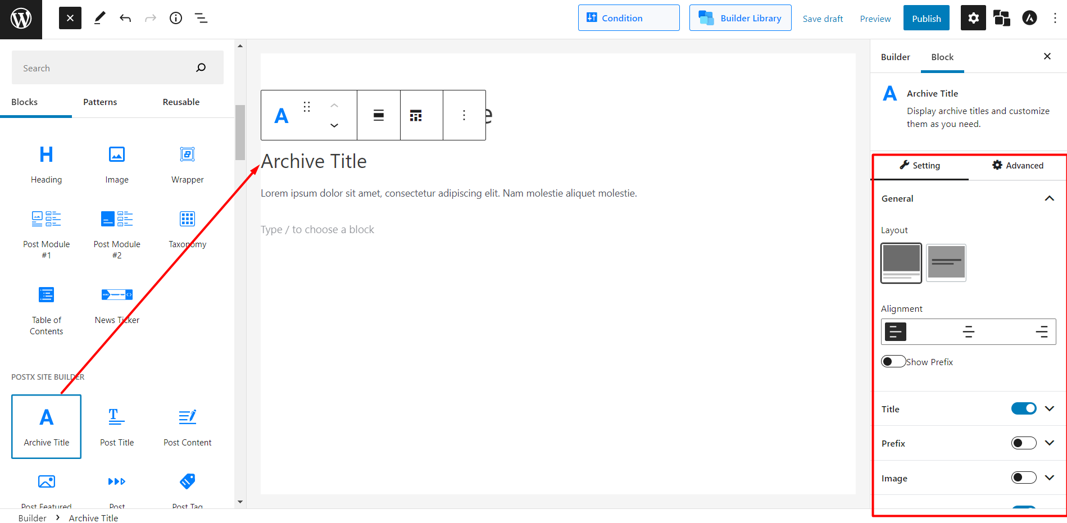This screenshot has width=1067, height=523.
Task: Toggle the settings gear sidebar
Action: click(973, 18)
